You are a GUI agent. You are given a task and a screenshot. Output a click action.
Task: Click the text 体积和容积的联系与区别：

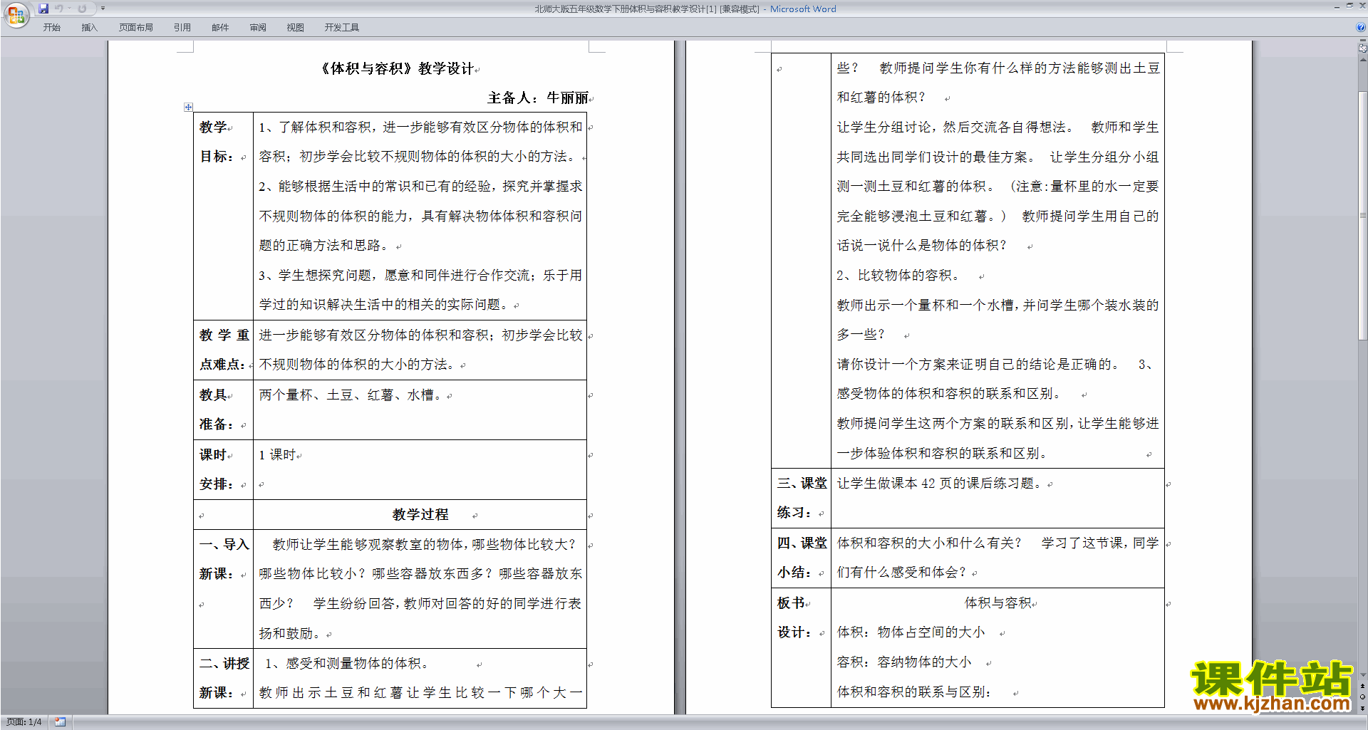(x=915, y=692)
